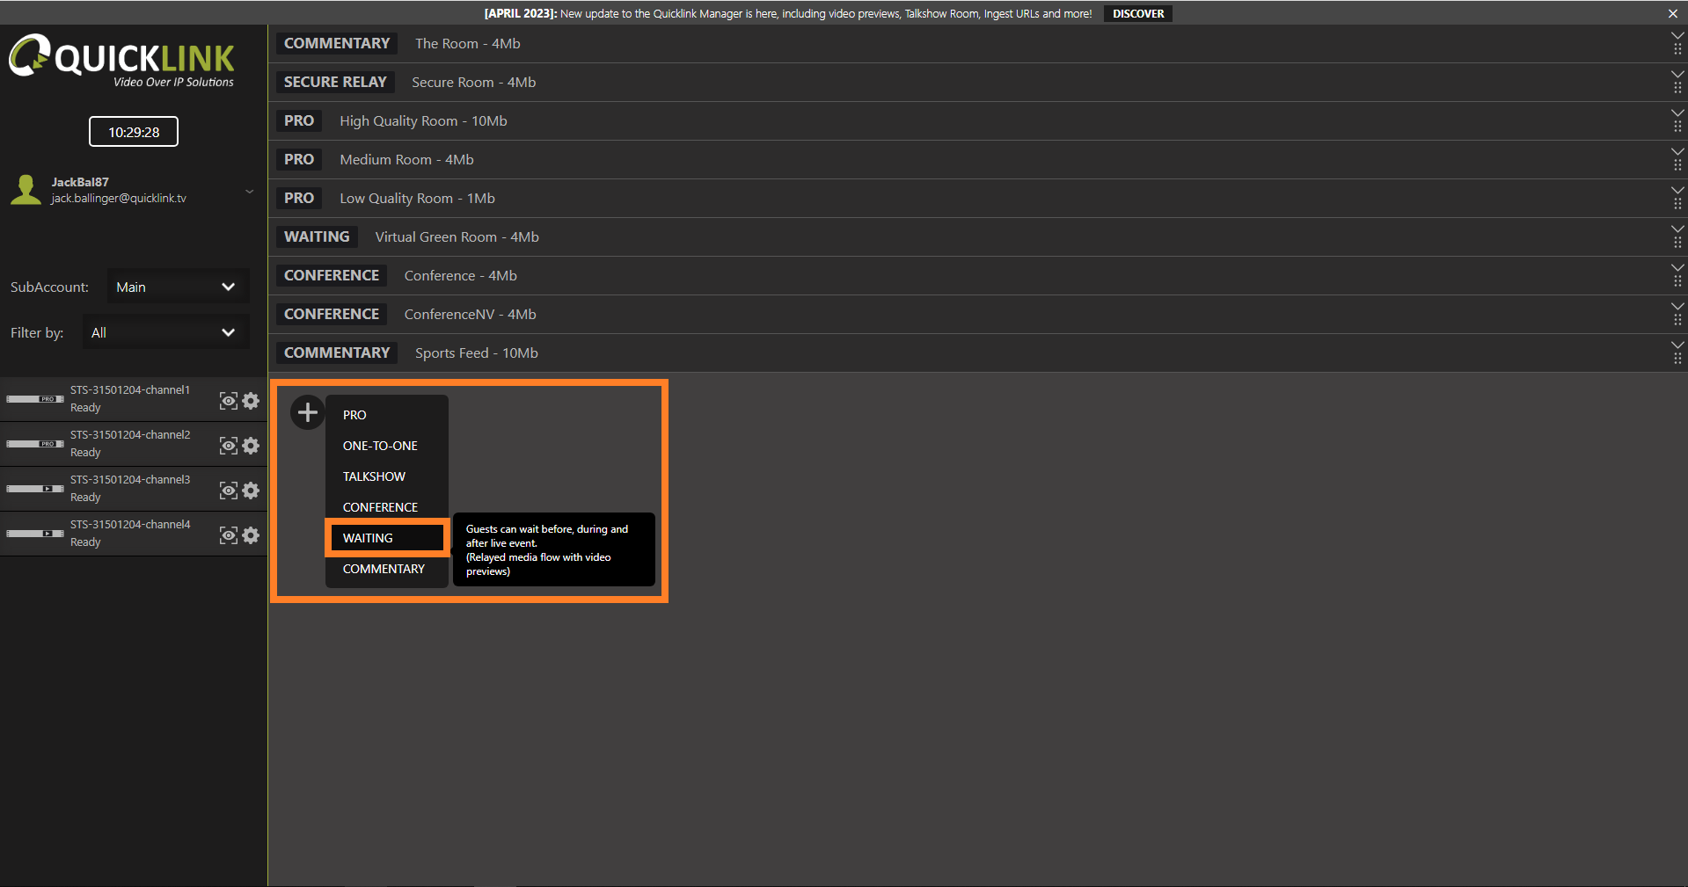
Task: Grab the drag handle of Conference - 4Mb row
Action: (x=1677, y=281)
